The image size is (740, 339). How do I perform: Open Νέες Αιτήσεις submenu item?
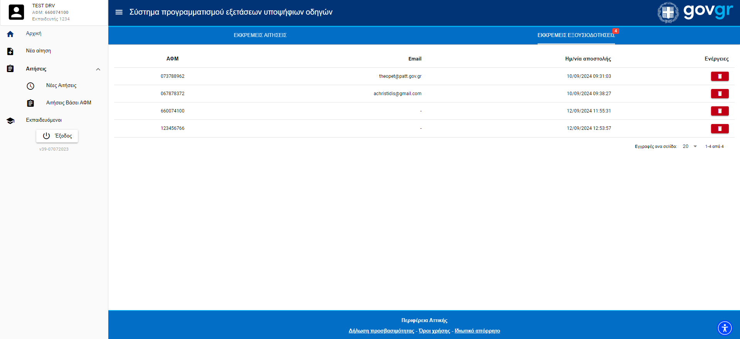pos(61,86)
